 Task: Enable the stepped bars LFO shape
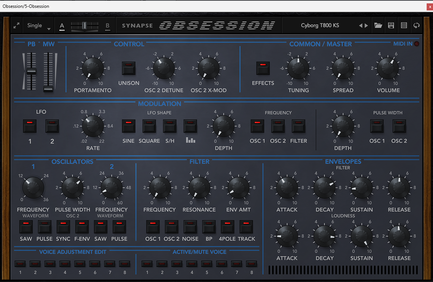tap(190, 126)
